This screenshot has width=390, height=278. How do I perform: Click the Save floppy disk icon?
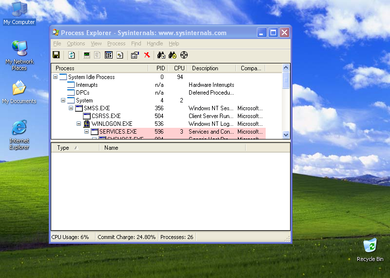click(x=56, y=55)
